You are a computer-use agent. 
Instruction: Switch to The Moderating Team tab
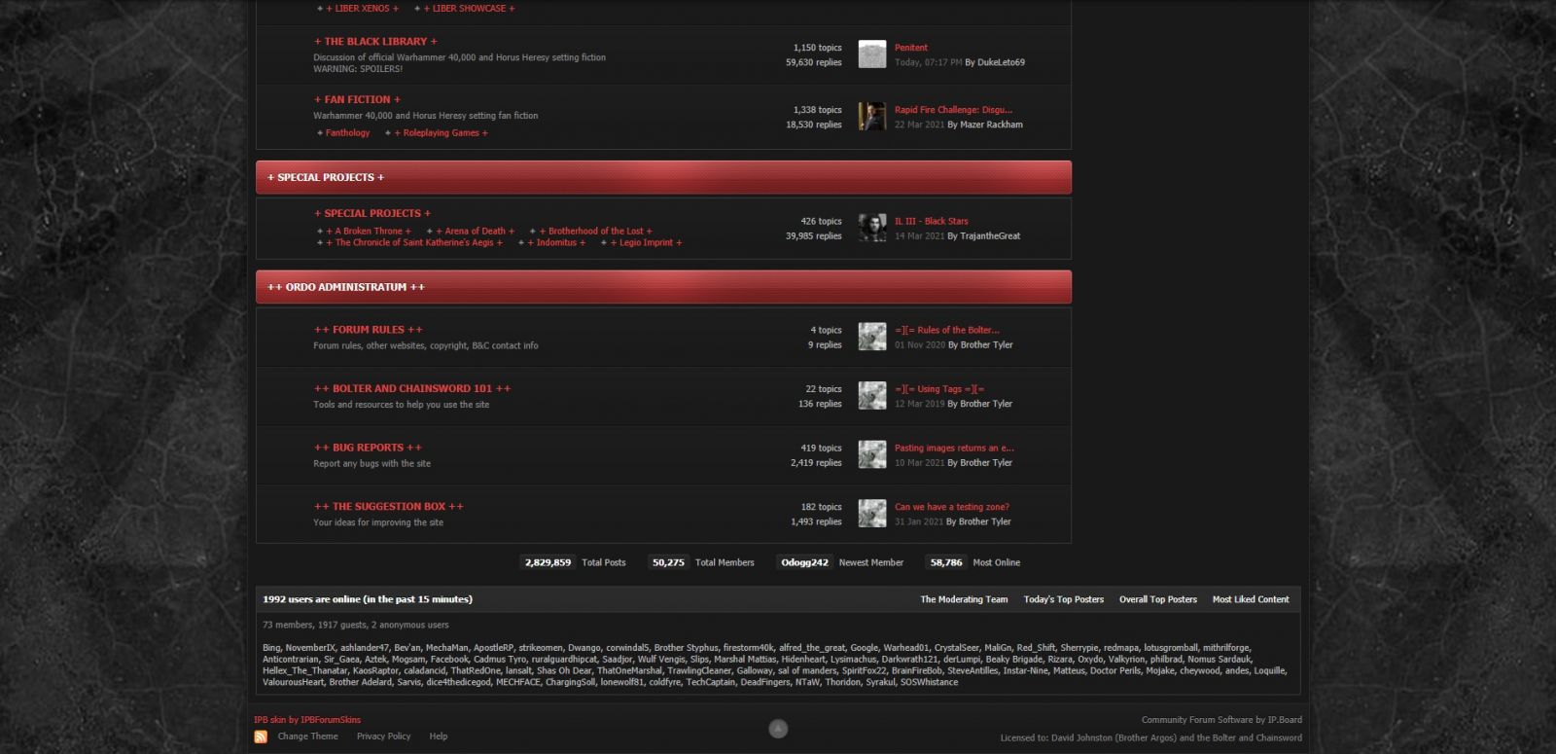tap(964, 599)
